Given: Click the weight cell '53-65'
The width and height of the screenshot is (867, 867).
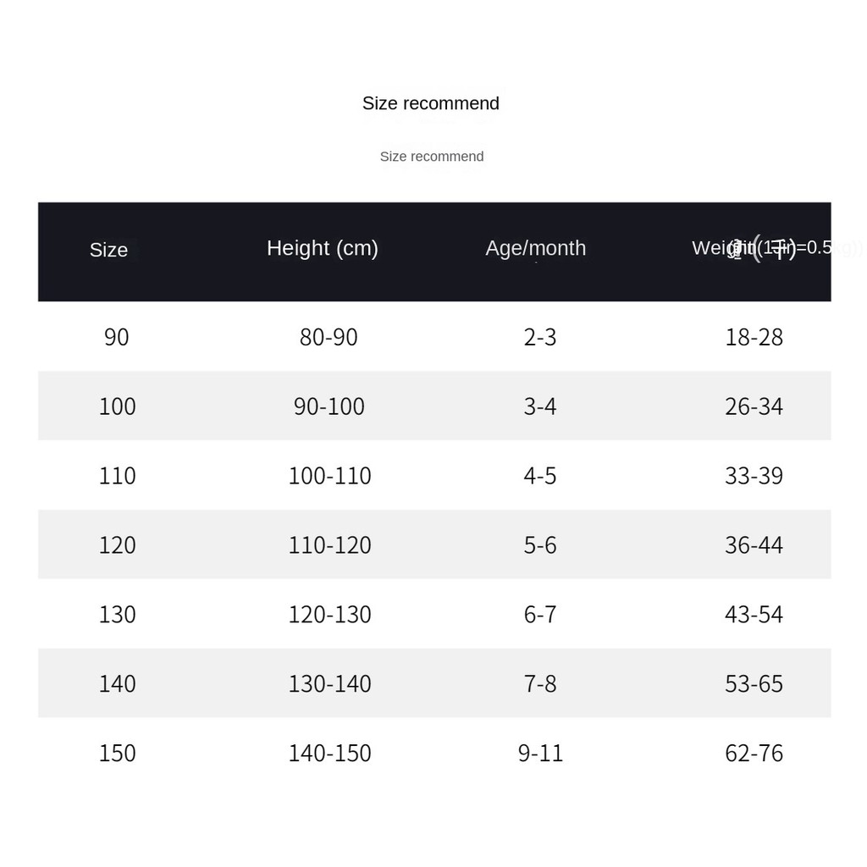Looking at the screenshot, I should [754, 684].
